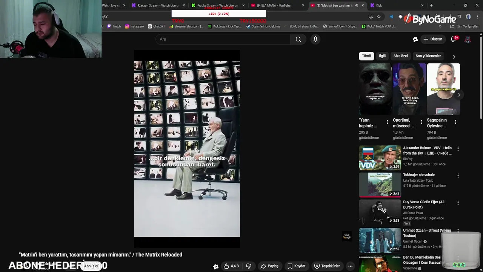Select the Tümü filter chip

pyautogui.click(x=366, y=56)
